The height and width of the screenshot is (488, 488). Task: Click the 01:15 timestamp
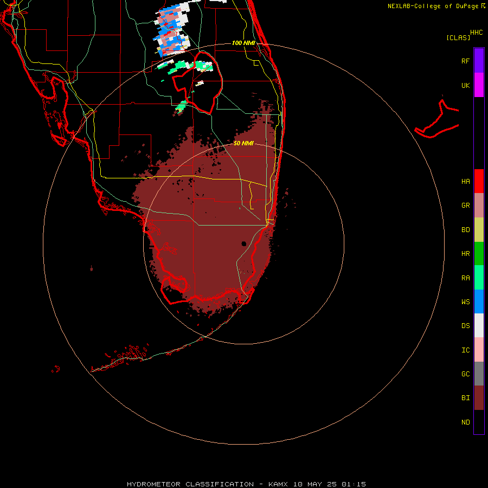[354, 484]
